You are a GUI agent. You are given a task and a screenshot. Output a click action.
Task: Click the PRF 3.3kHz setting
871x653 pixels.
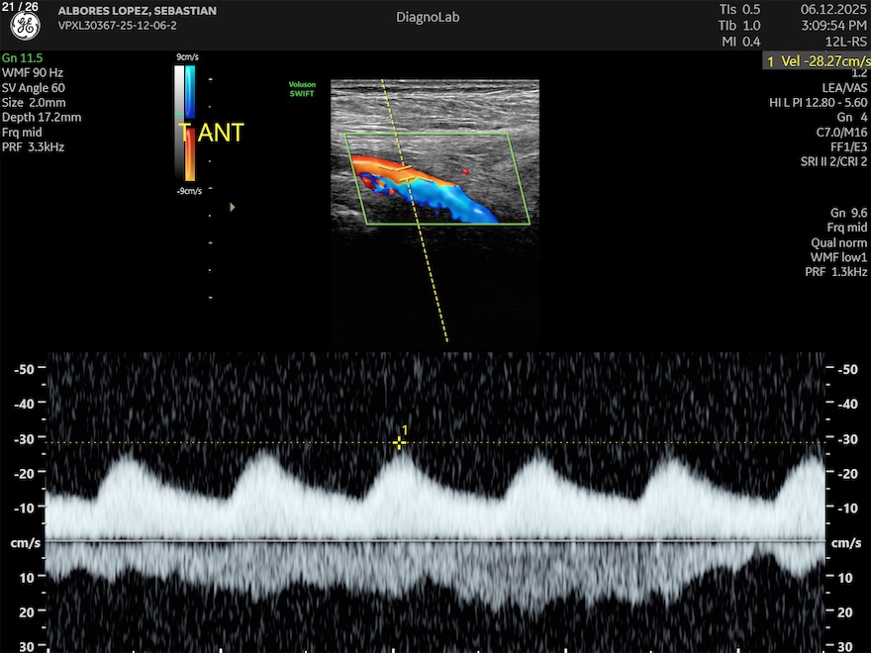click(34, 146)
